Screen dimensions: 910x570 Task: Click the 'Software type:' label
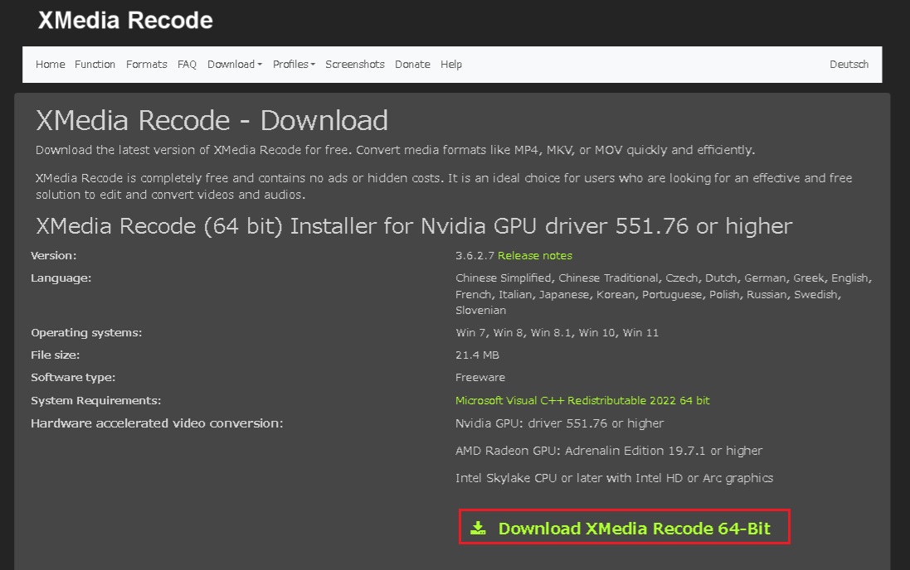point(73,378)
